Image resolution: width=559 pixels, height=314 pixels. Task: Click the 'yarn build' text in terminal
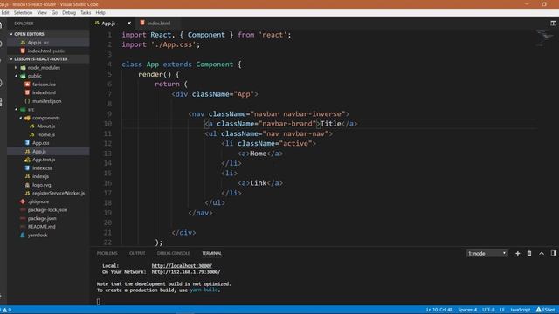coord(204,290)
